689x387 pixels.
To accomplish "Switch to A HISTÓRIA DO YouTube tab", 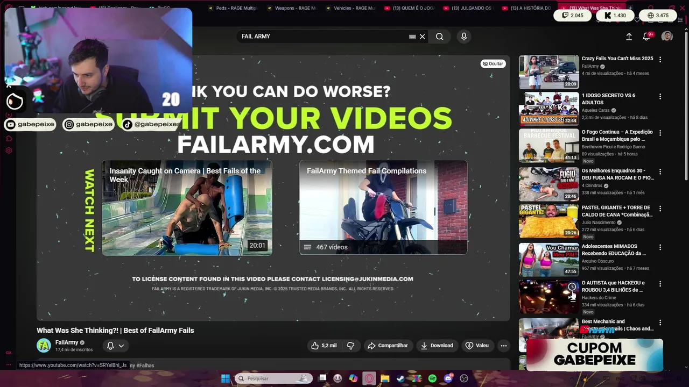I will click(x=527, y=8).
